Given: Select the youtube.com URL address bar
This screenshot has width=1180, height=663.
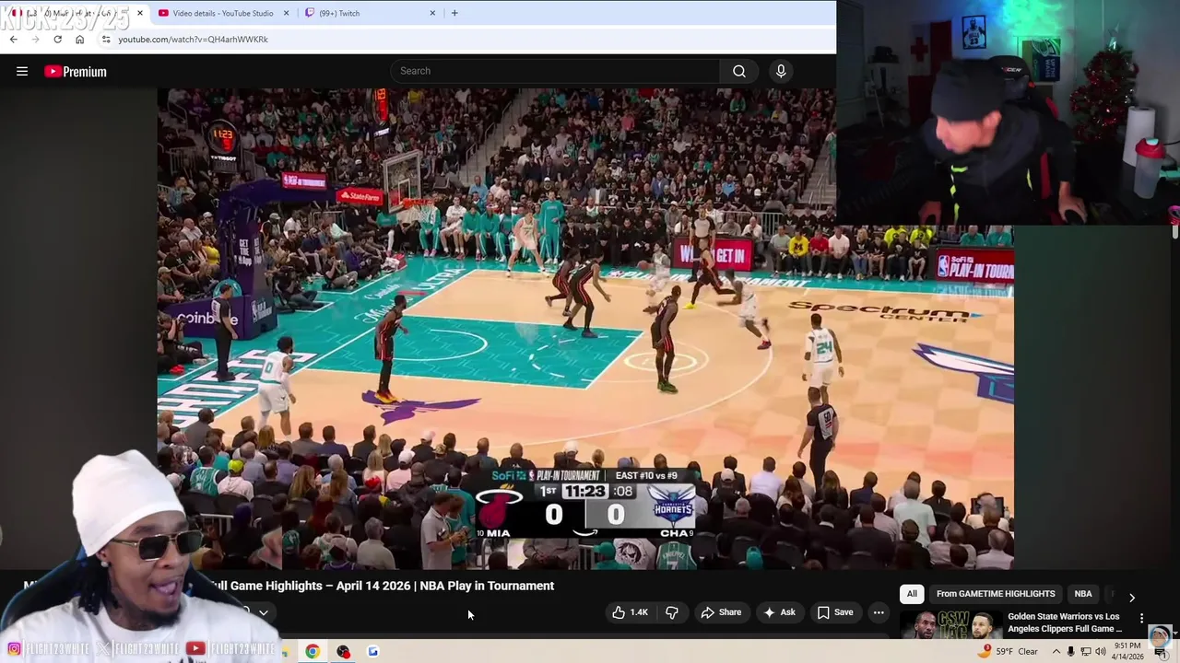Looking at the screenshot, I should [193, 40].
